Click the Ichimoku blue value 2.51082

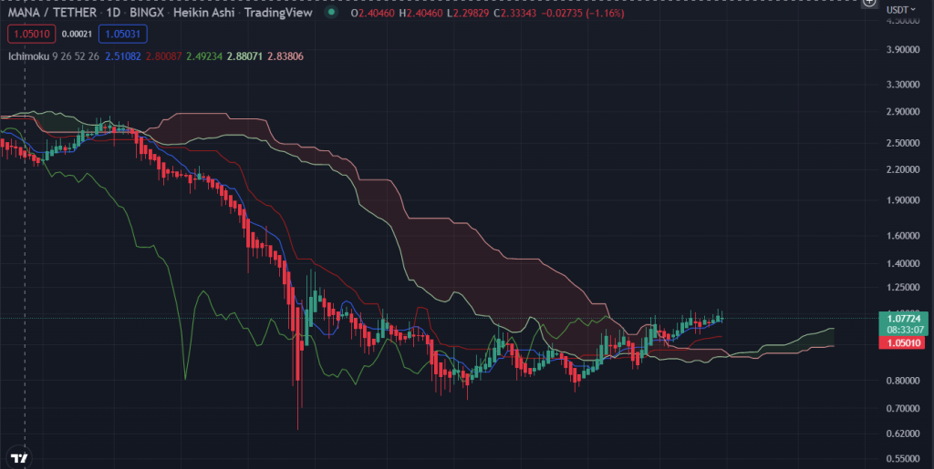pyautogui.click(x=123, y=56)
